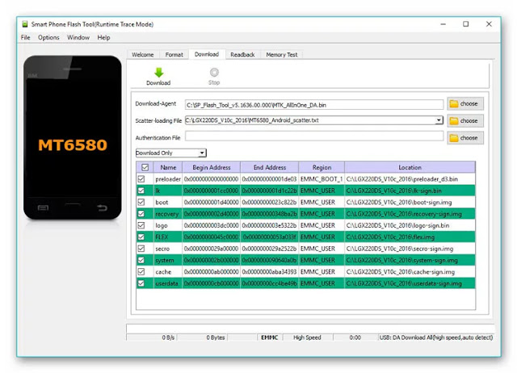Screen dimensions: 517x373
Task: Open the Download Only mode dropdown
Action: point(171,153)
